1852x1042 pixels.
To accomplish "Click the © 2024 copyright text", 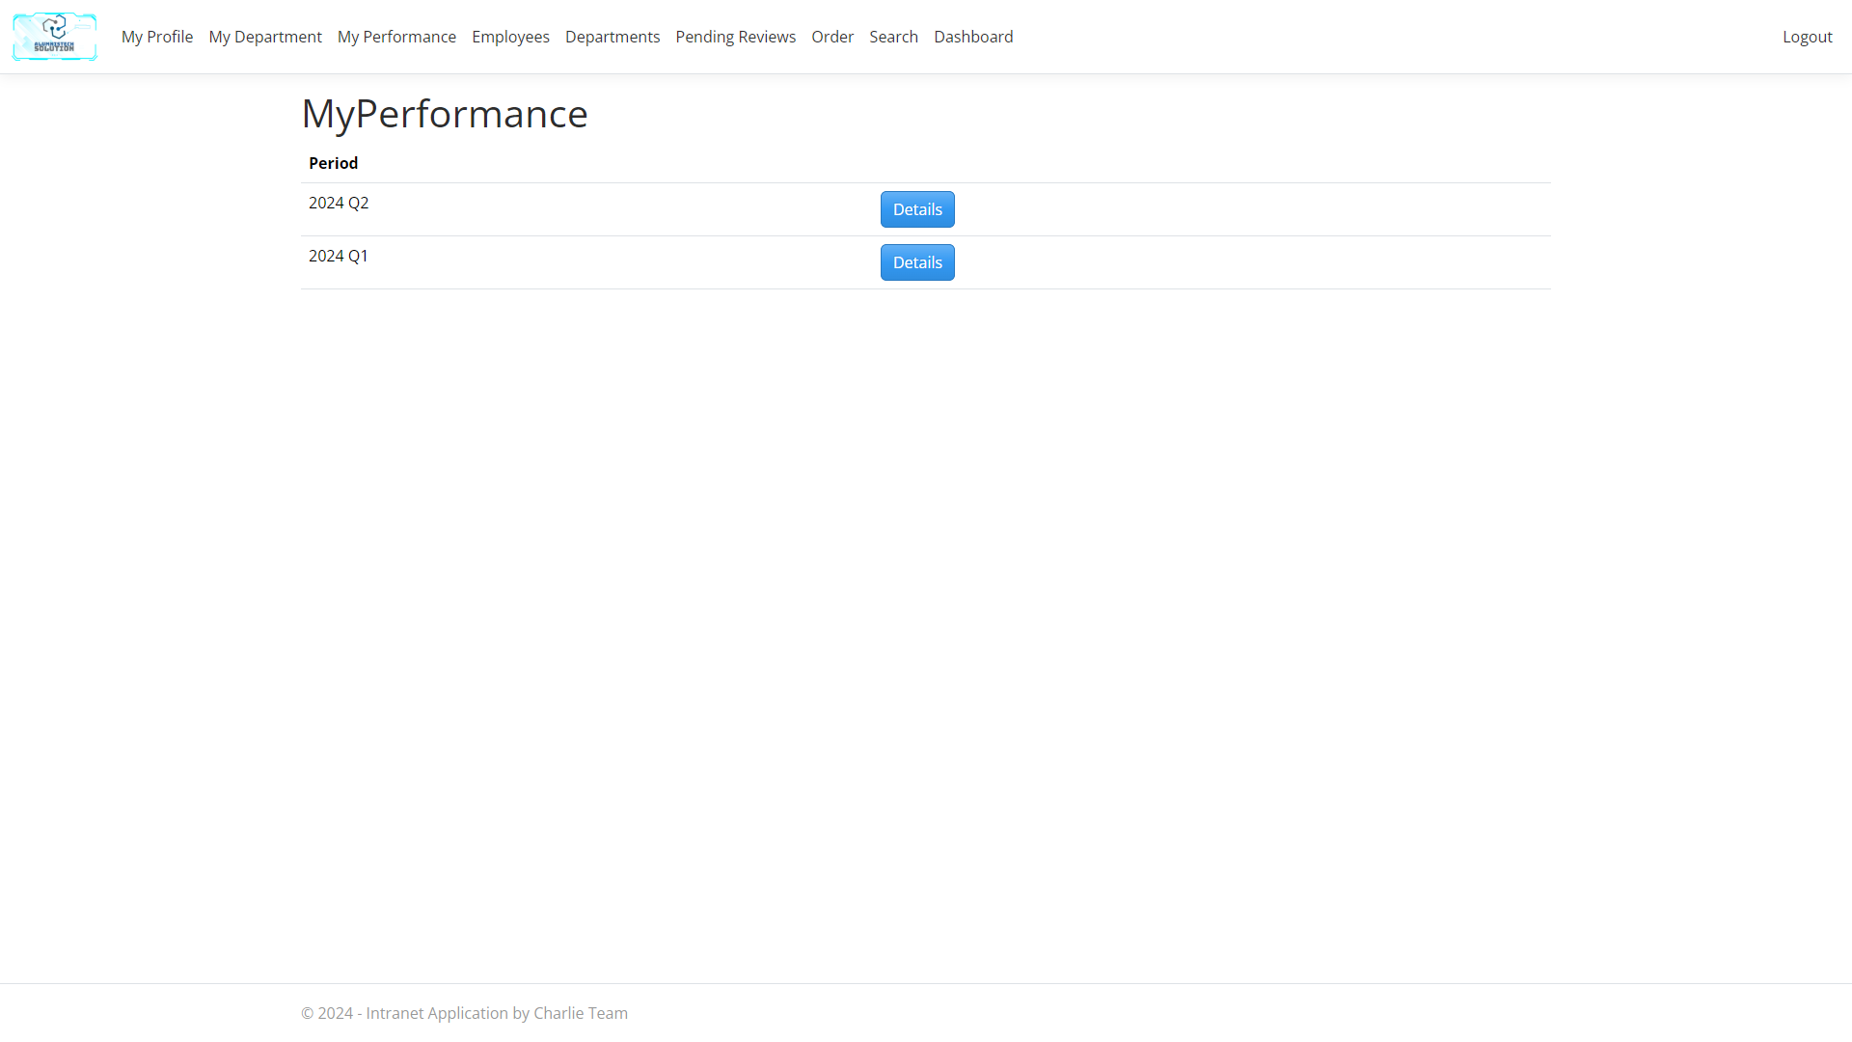I will tap(327, 1013).
